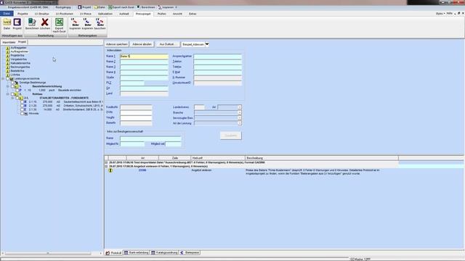Open the Ansicht ribbon tab
Viewport: 465px width, 261px height.
tap(177, 14)
